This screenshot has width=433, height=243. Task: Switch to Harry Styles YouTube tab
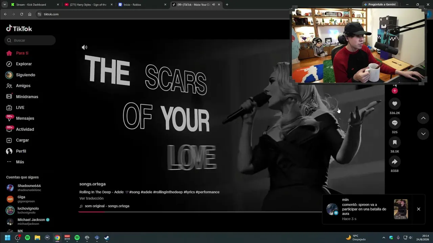[88, 5]
